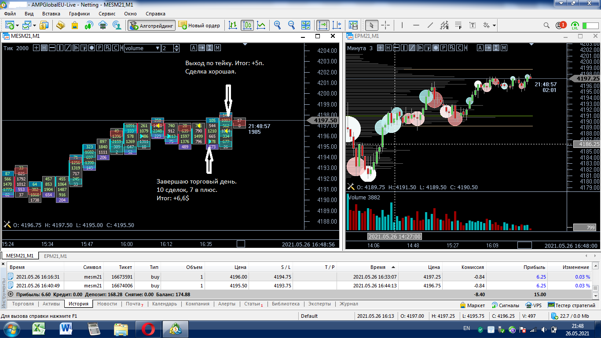
Task: Toggle the A button in MESM21 chart panel
Action: pos(194,48)
